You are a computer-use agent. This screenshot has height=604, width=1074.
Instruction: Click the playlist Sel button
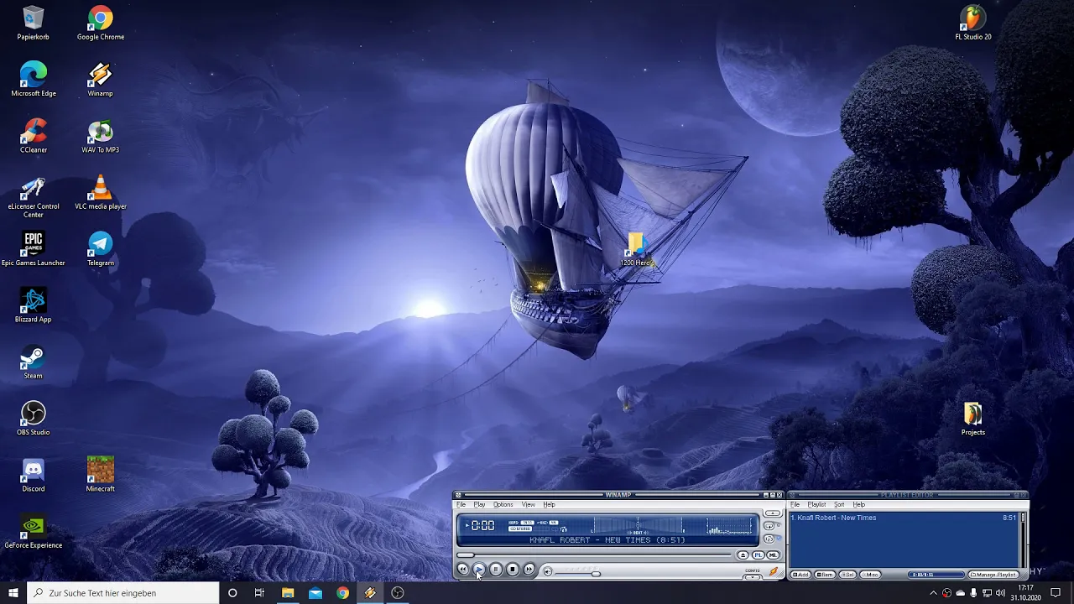pos(847,575)
